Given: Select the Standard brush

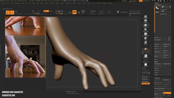Looking at the screenshot, I should 145,21.
